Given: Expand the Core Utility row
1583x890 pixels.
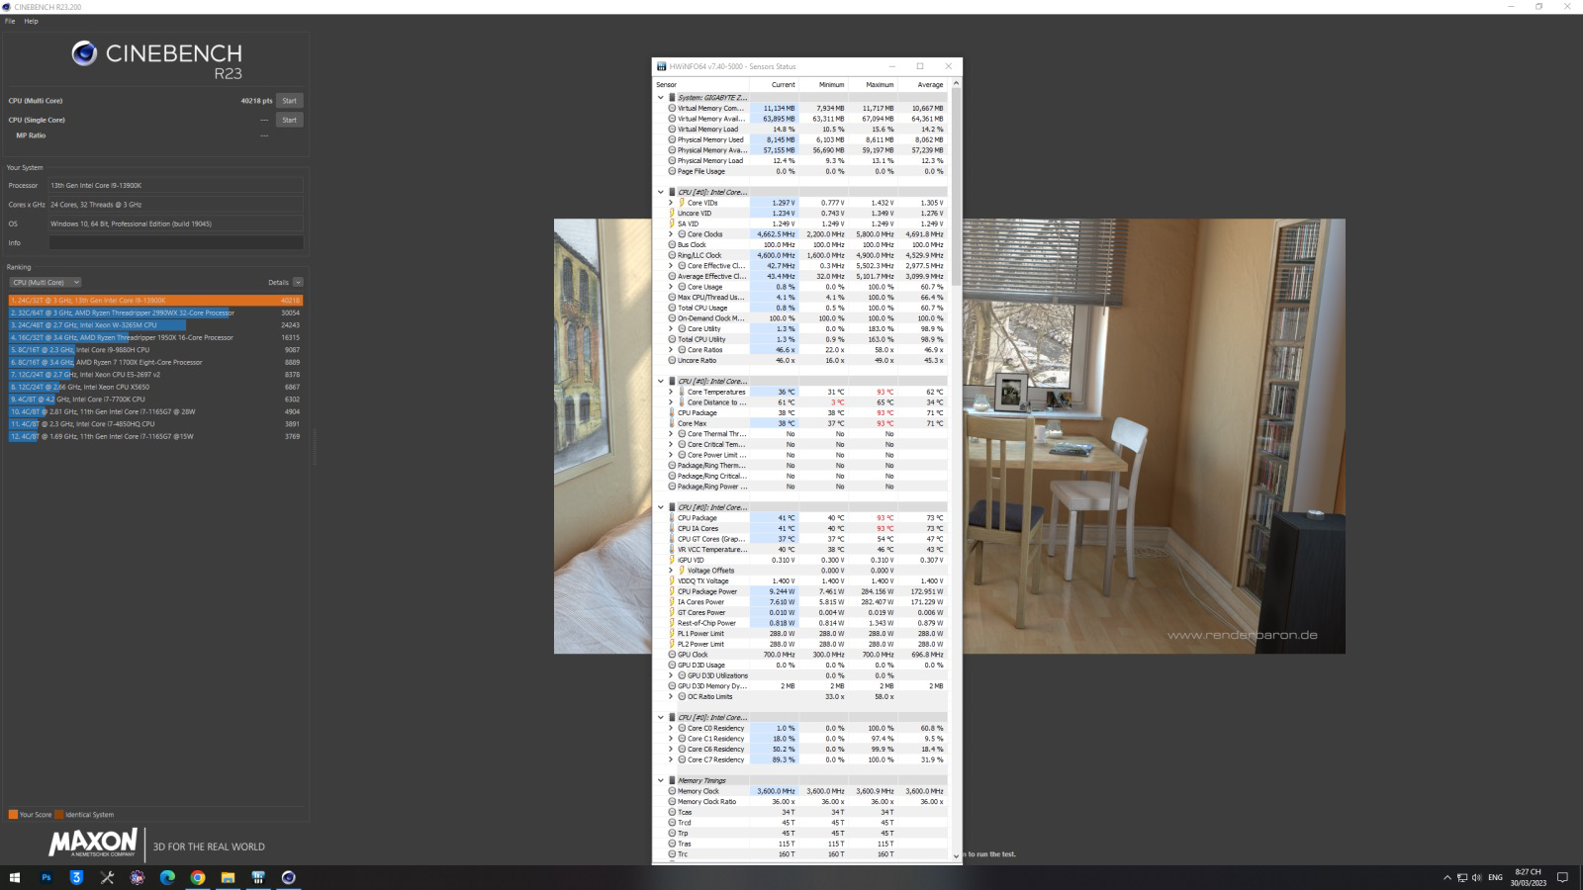Looking at the screenshot, I should tap(671, 329).
